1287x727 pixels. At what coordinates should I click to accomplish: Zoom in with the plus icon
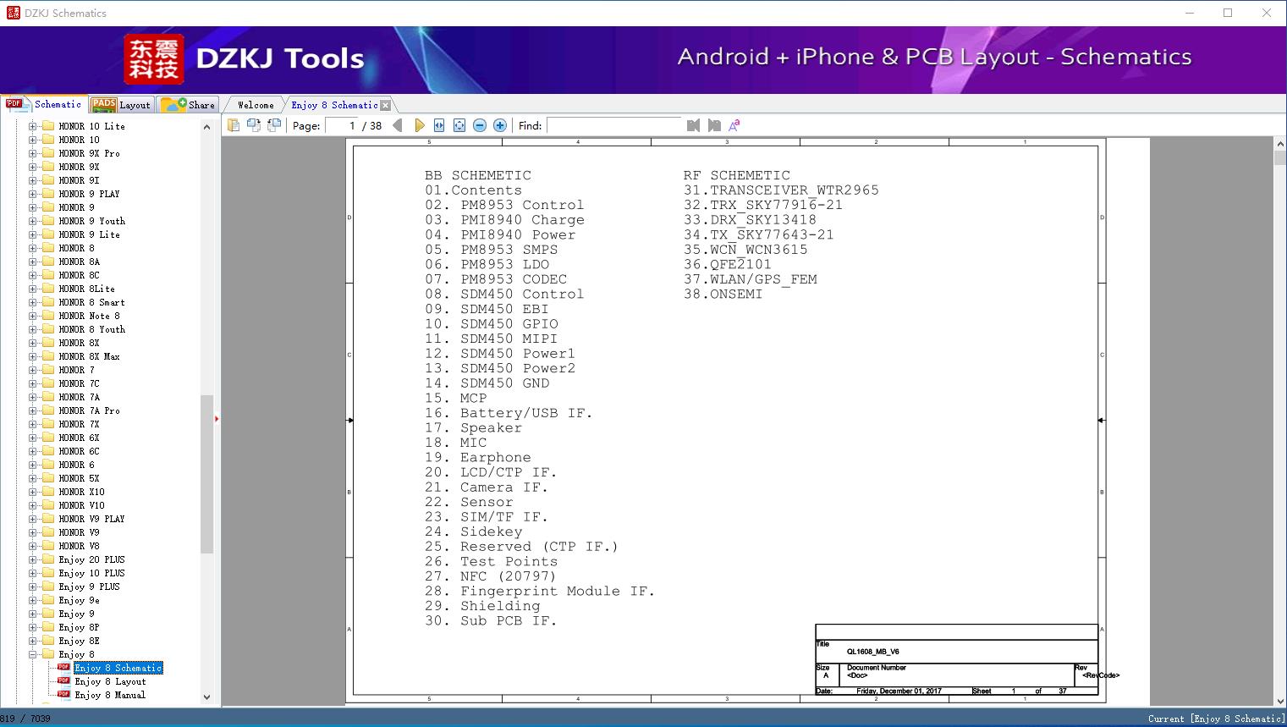pos(500,125)
